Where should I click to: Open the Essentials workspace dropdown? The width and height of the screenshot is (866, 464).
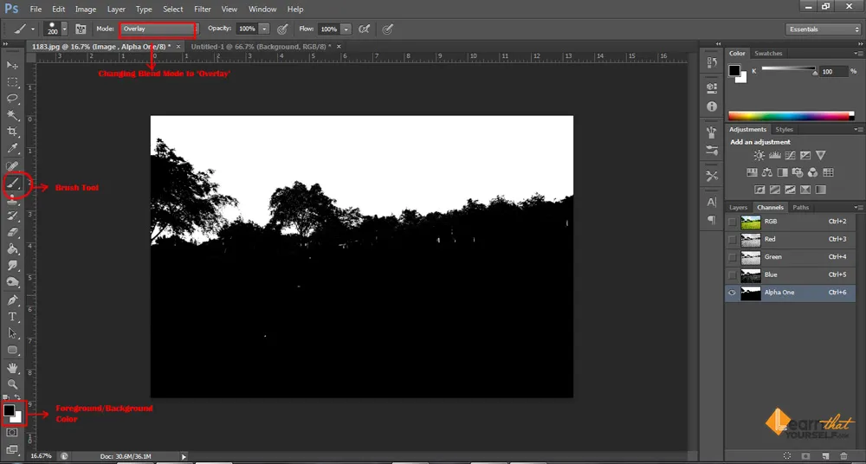click(823, 29)
